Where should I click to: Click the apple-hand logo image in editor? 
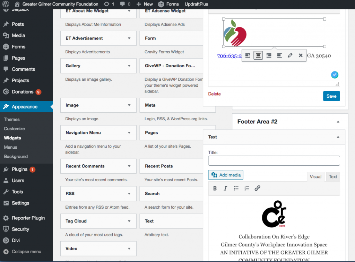pyautogui.click(x=235, y=33)
